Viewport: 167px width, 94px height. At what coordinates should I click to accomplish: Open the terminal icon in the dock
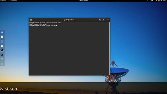point(2,55)
